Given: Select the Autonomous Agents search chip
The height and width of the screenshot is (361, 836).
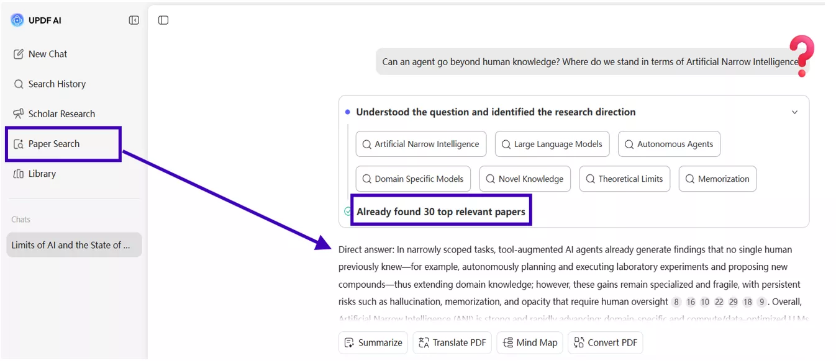Looking at the screenshot, I should click(669, 144).
